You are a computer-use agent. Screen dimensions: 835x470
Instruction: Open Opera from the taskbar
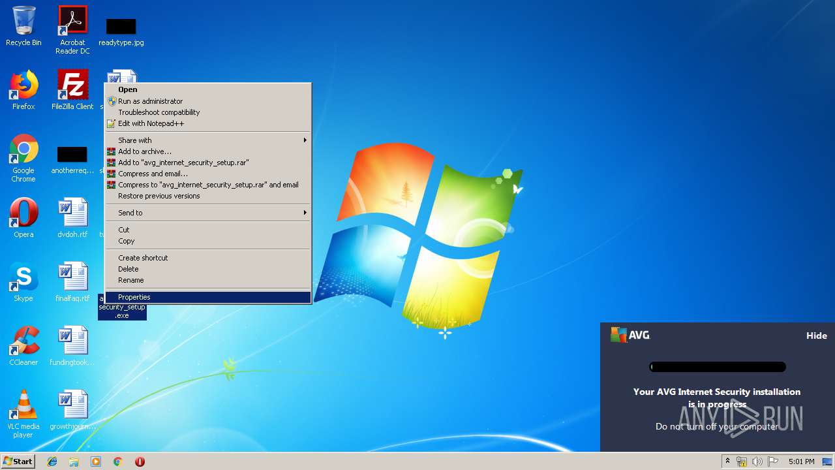click(140, 462)
